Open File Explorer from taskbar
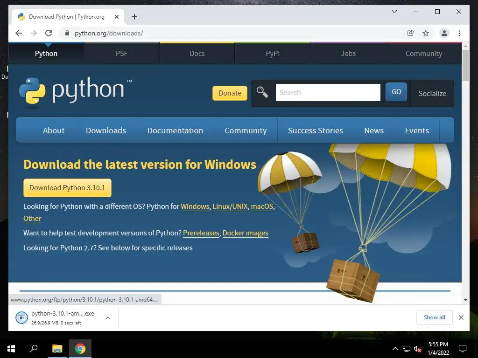The height and width of the screenshot is (358, 478). pos(57,349)
